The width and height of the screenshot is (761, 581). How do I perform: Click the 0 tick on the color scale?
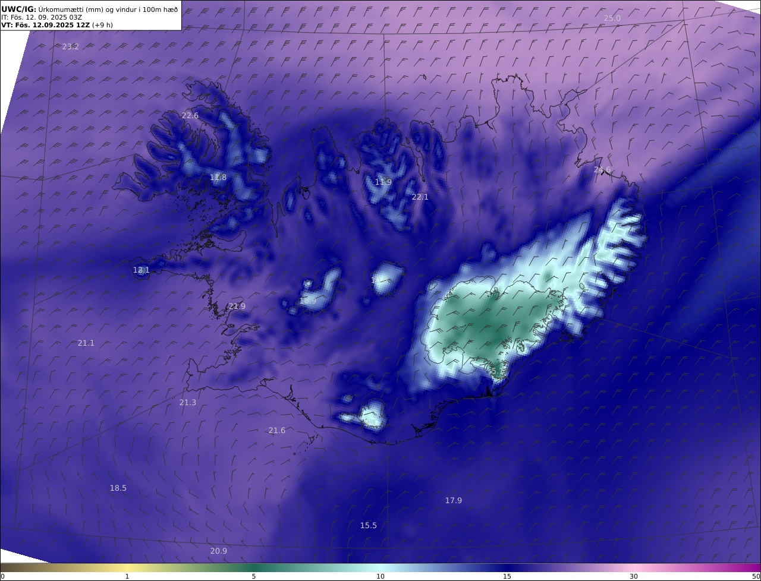(2, 576)
